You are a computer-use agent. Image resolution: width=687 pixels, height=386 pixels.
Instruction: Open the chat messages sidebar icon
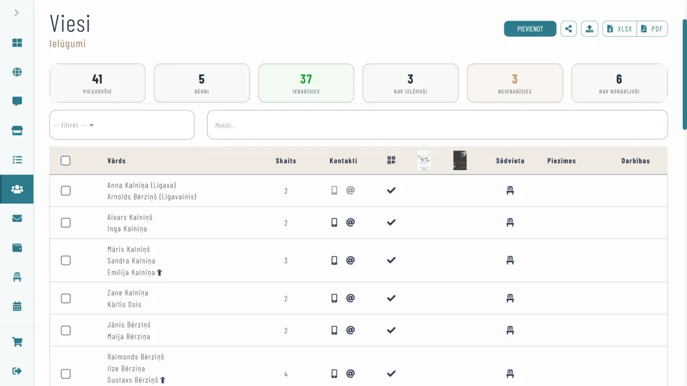[x=17, y=101]
